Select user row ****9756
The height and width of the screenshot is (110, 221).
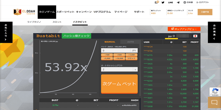(x=171, y=51)
